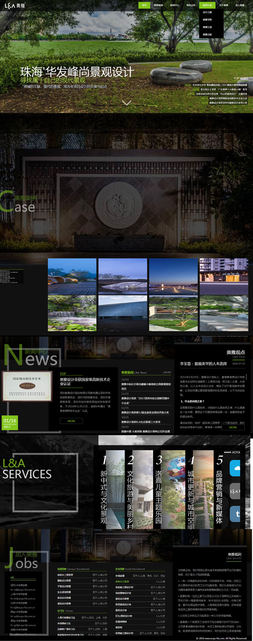Click MORE in the 奥雅观点 panel

coord(233,427)
